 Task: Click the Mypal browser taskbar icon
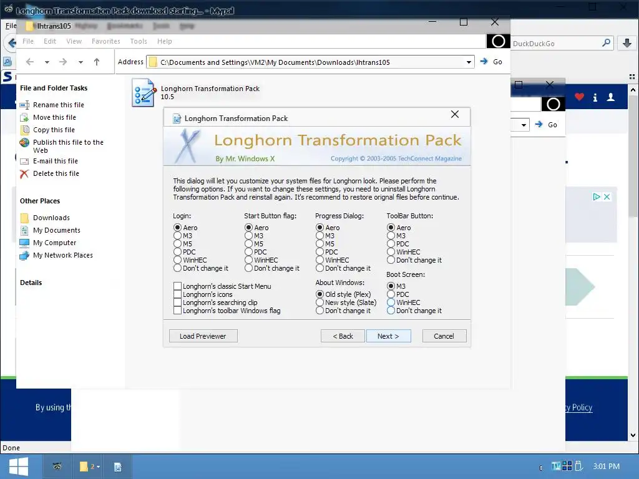tap(57, 467)
